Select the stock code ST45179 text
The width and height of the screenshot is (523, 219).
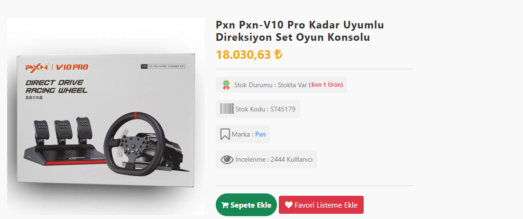283,109
